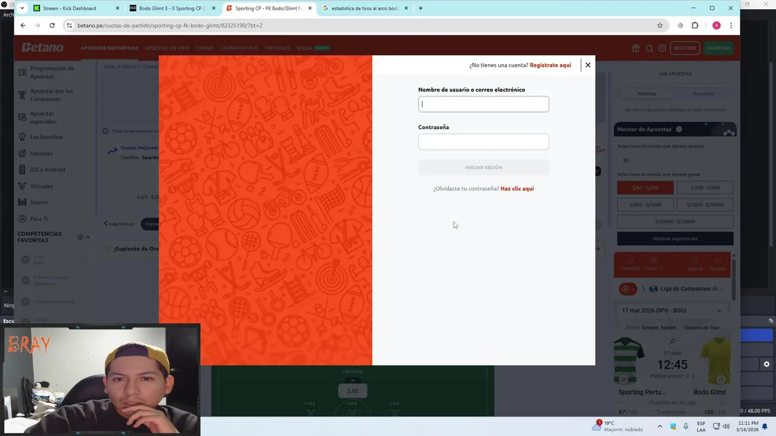Collapse the COMPETENCIAS FAVORITAS section

(x=87, y=237)
